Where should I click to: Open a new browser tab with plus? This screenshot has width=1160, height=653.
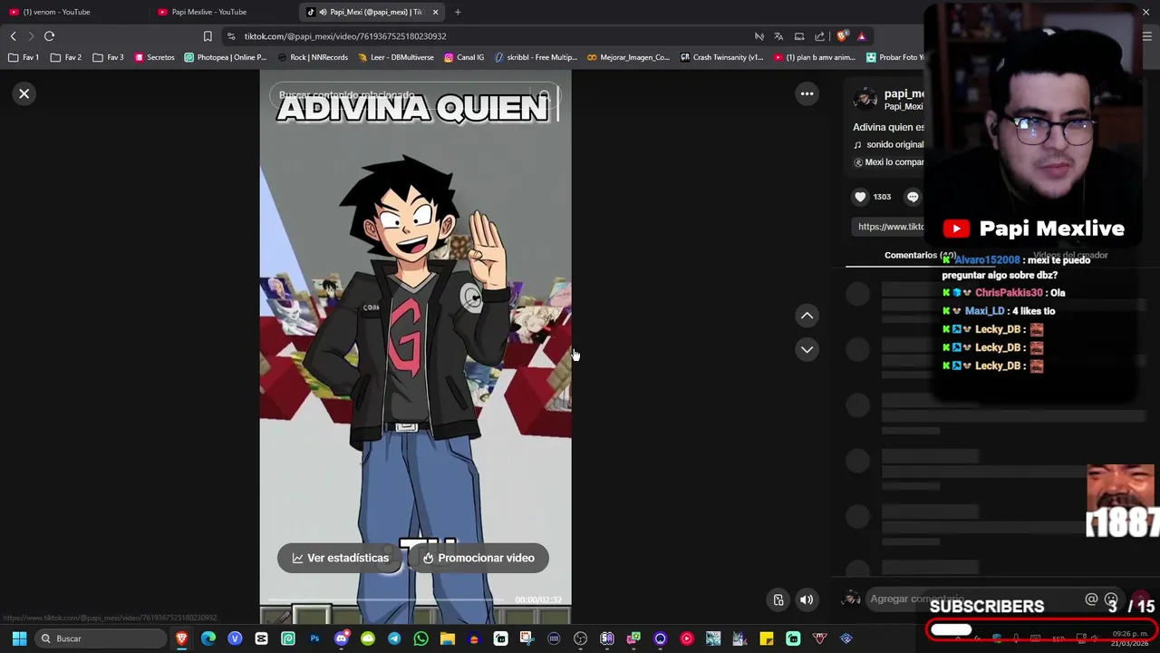pos(458,12)
